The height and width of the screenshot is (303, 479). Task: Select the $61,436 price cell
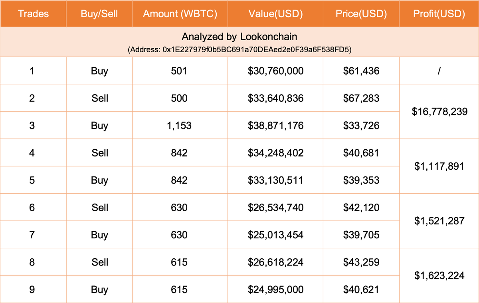coord(361,71)
